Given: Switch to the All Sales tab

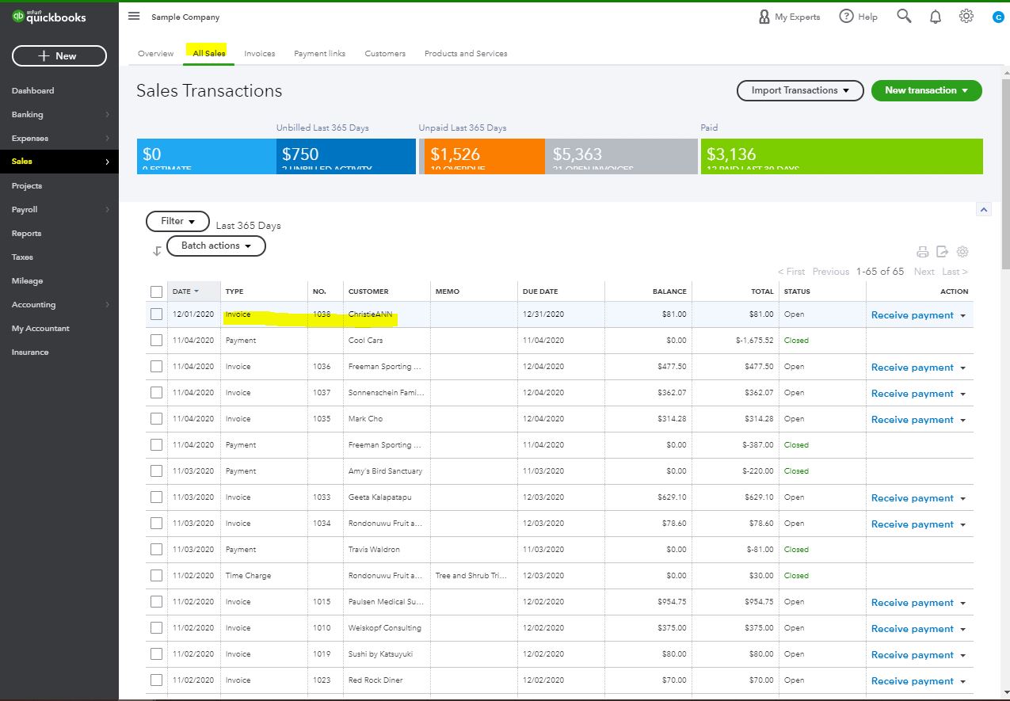Looking at the screenshot, I should pyautogui.click(x=209, y=54).
